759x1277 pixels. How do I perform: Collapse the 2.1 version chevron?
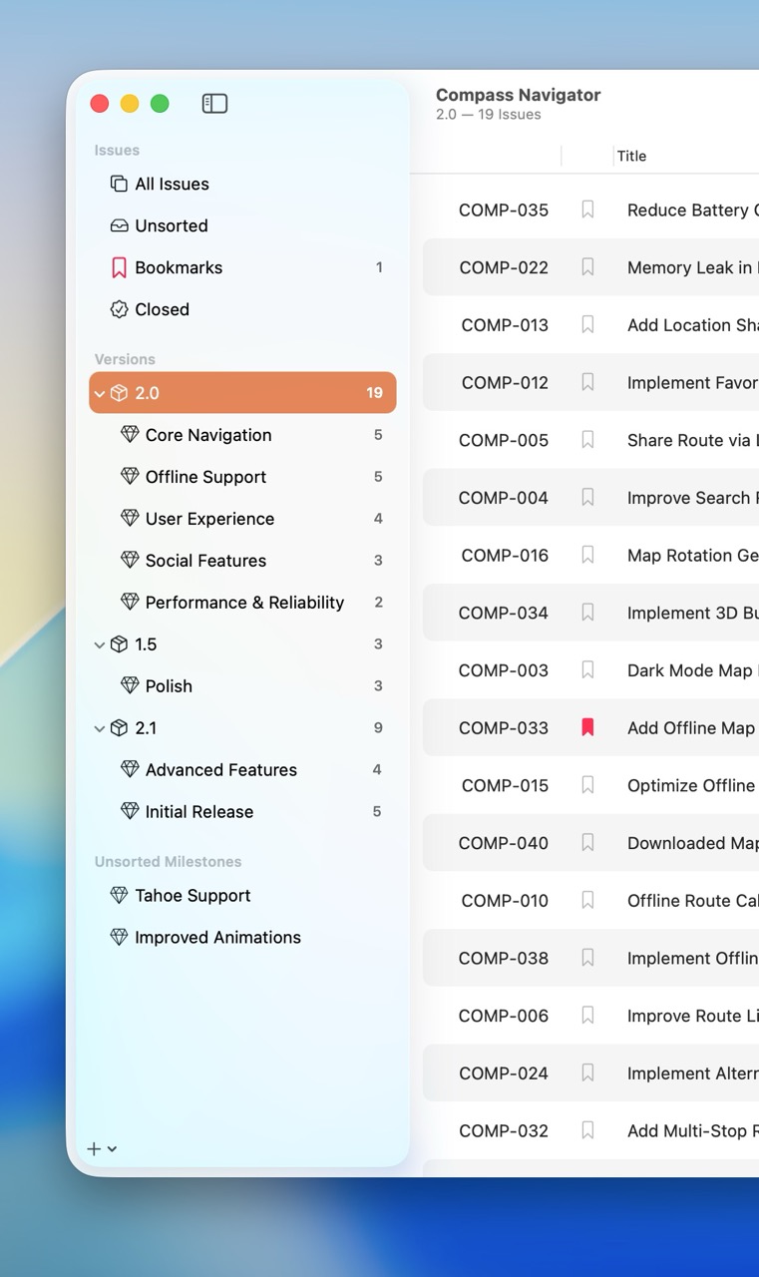point(100,728)
